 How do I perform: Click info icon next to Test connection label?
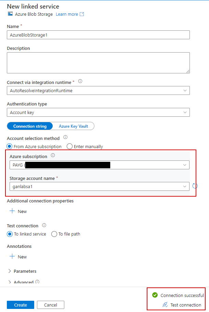(44, 226)
